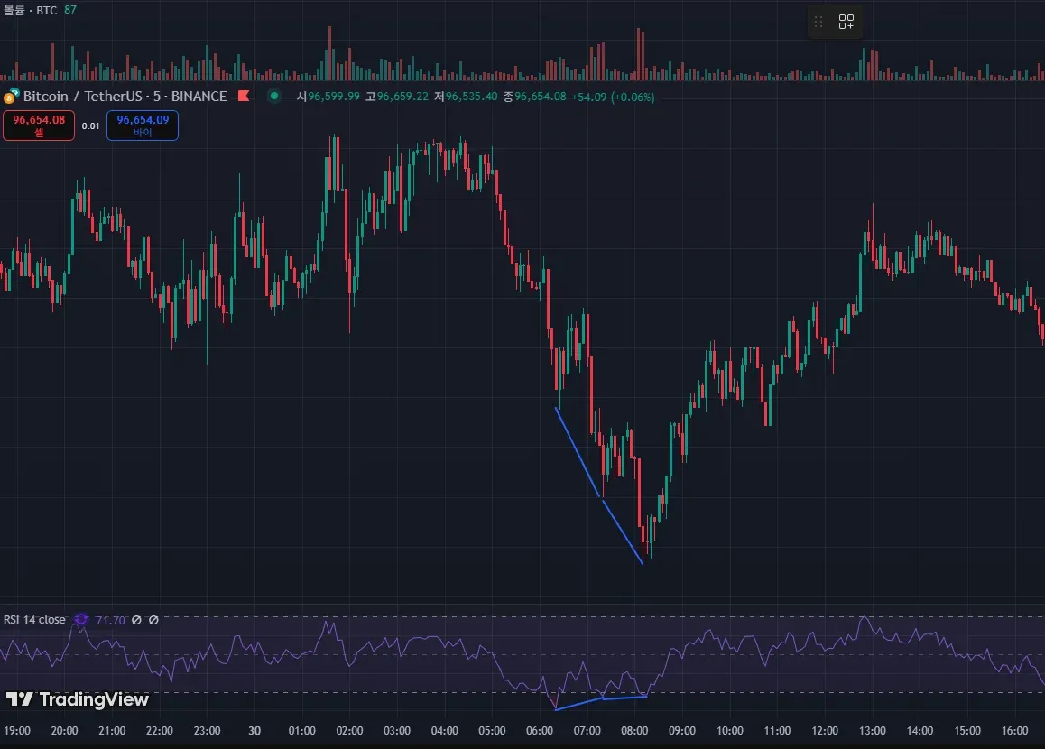Click the 0.01 spread value between prices
This screenshot has height=749, width=1045.
pos(90,125)
